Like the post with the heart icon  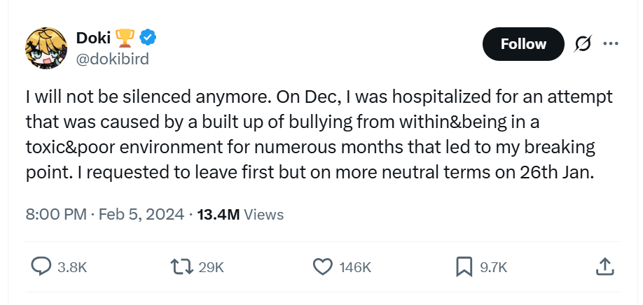321,267
